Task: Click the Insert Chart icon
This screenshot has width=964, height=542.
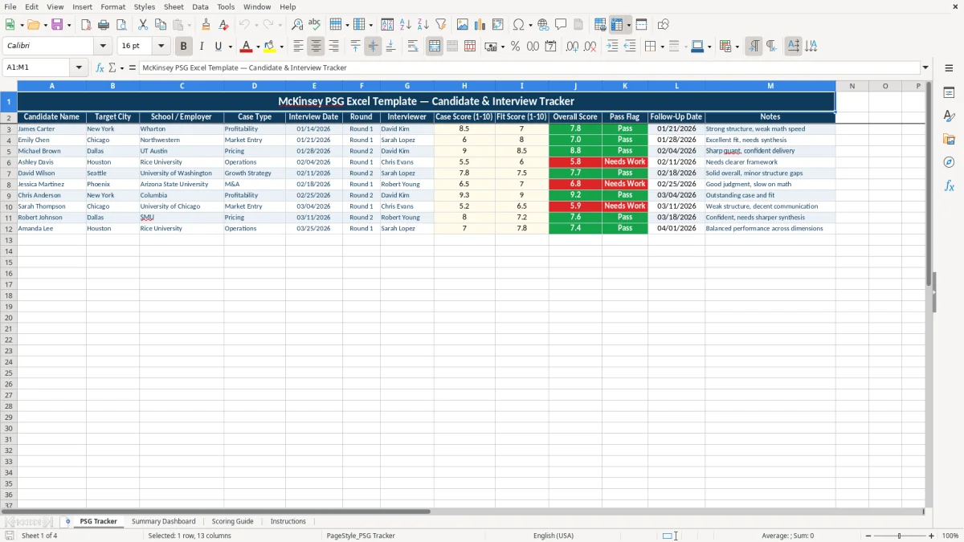Action: click(x=480, y=25)
